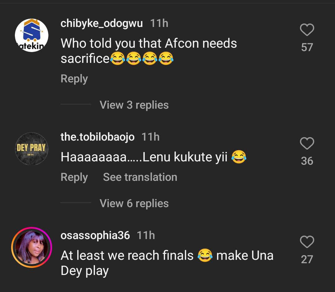Open the DEY PRAY profile avatar
Image resolution: width=335 pixels, height=292 pixels.
click(x=32, y=149)
